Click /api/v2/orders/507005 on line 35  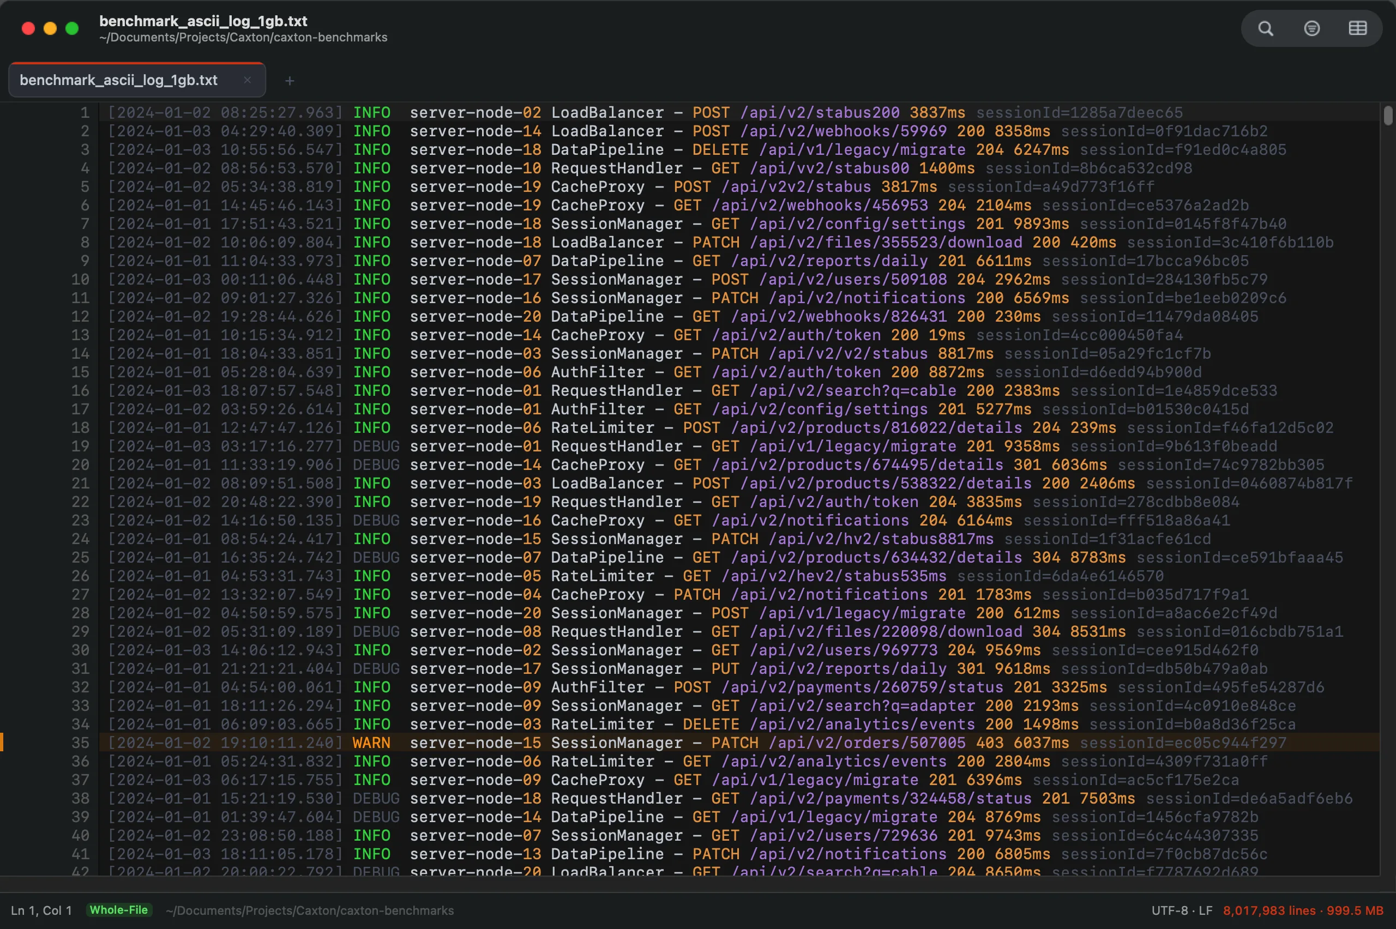pyautogui.click(x=867, y=743)
